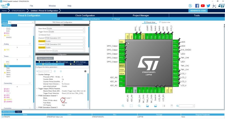Viewport: 225px width, 119px height.
Task: Click the next search result arrow icon
Action: 61,71
